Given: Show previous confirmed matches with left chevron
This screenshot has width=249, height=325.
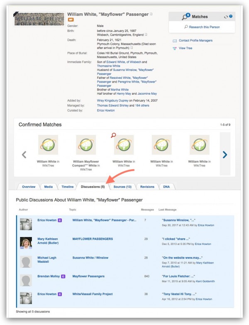Looking at the screenshot, I should click(x=24, y=155).
